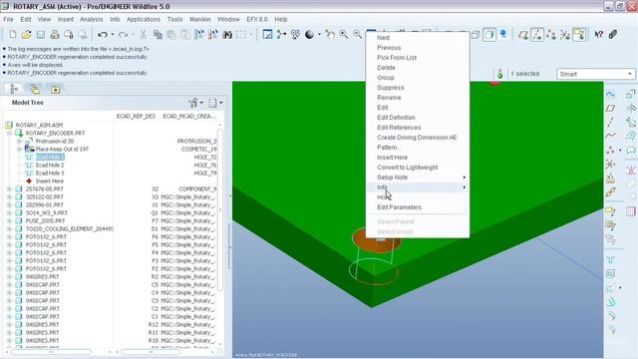Save the model with the disk icon
638x359 pixels.
pos(41,35)
